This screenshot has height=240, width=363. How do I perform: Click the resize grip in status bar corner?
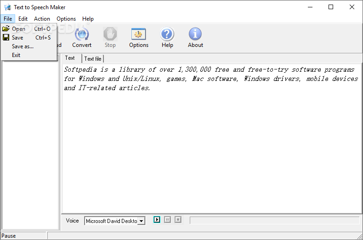(359, 236)
